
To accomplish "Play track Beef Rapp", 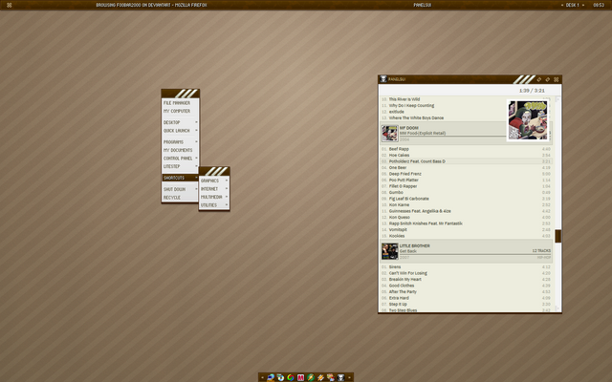I will point(399,149).
